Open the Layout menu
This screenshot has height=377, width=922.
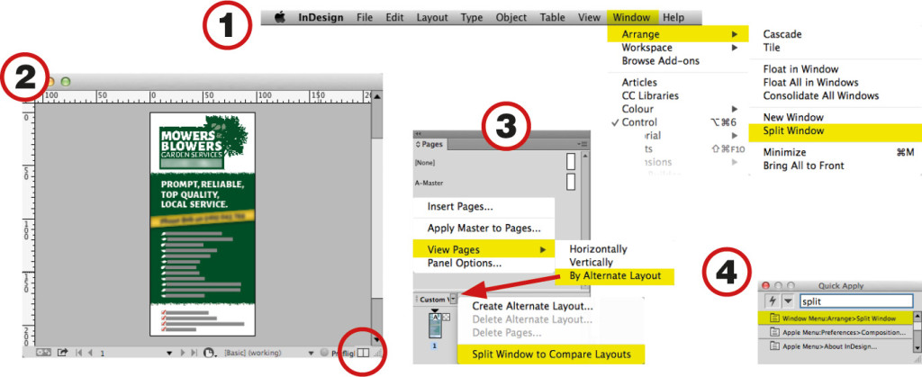click(x=432, y=18)
